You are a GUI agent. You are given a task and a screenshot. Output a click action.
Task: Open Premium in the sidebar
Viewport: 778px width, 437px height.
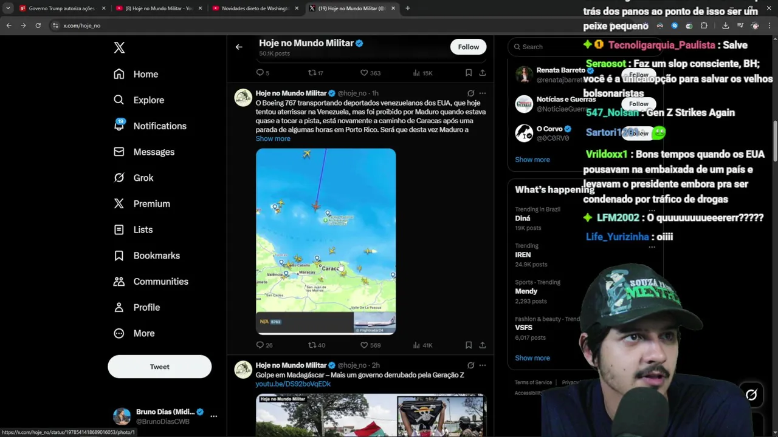(x=142, y=204)
